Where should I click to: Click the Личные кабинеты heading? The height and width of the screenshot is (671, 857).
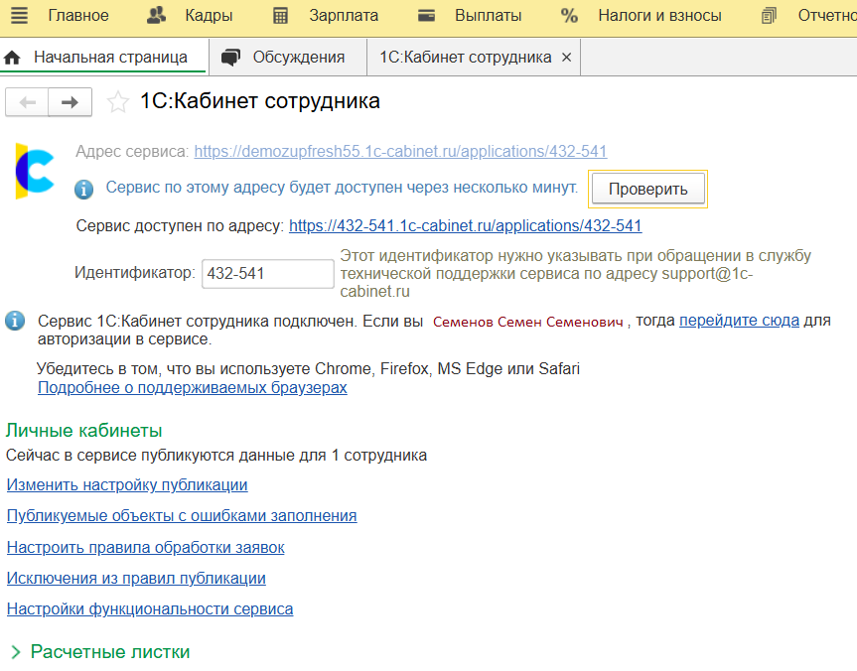[x=83, y=431]
